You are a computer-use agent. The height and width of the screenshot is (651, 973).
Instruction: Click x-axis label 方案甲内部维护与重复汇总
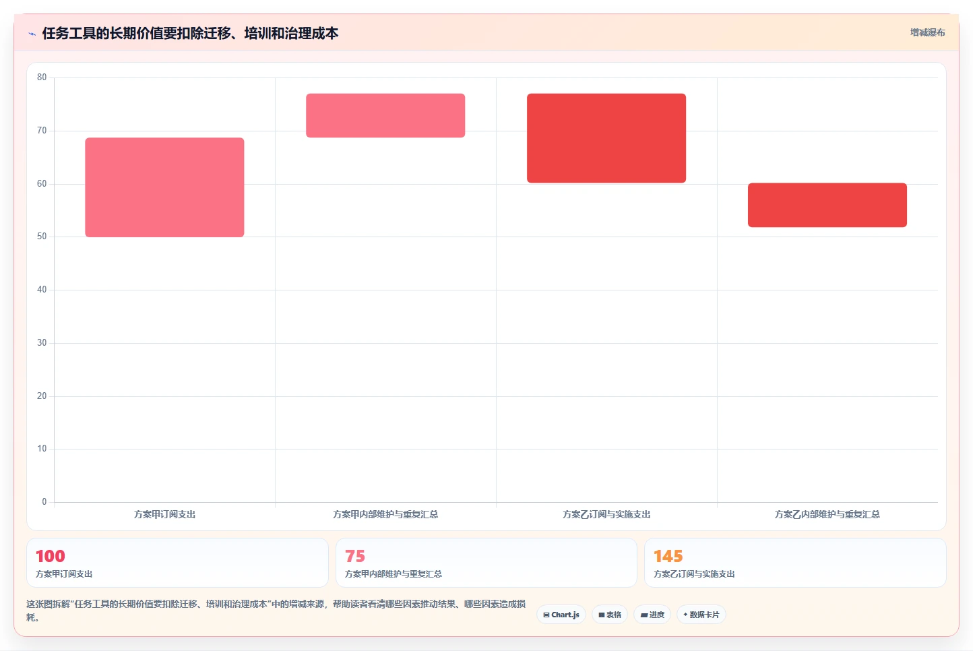point(385,514)
